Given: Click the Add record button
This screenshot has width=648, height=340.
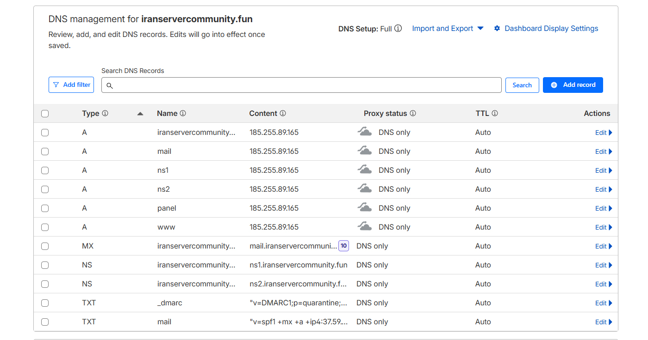Looking at the screenshot, I should [573, 85].
